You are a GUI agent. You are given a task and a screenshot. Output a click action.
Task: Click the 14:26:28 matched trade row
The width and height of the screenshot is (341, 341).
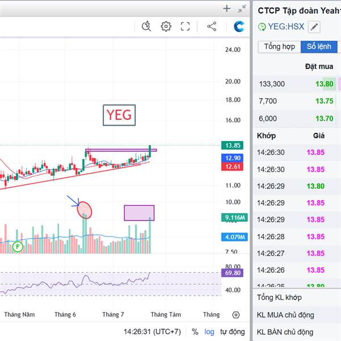coord(297,236)
